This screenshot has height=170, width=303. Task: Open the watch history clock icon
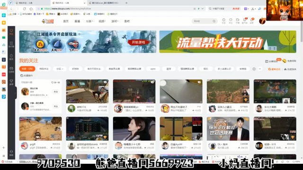pos(223,20)
